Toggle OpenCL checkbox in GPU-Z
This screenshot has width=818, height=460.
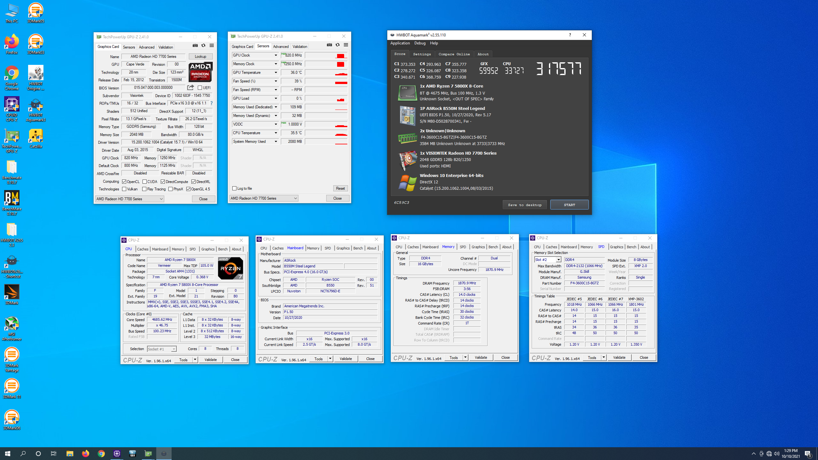click(124, 181)
